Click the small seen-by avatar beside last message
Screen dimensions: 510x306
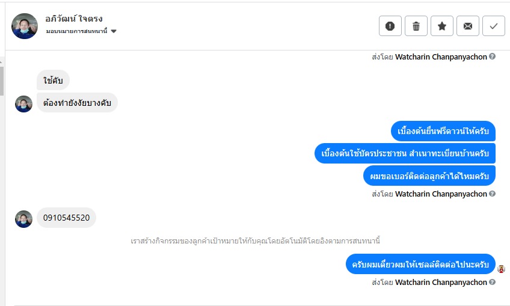point(502,269)
